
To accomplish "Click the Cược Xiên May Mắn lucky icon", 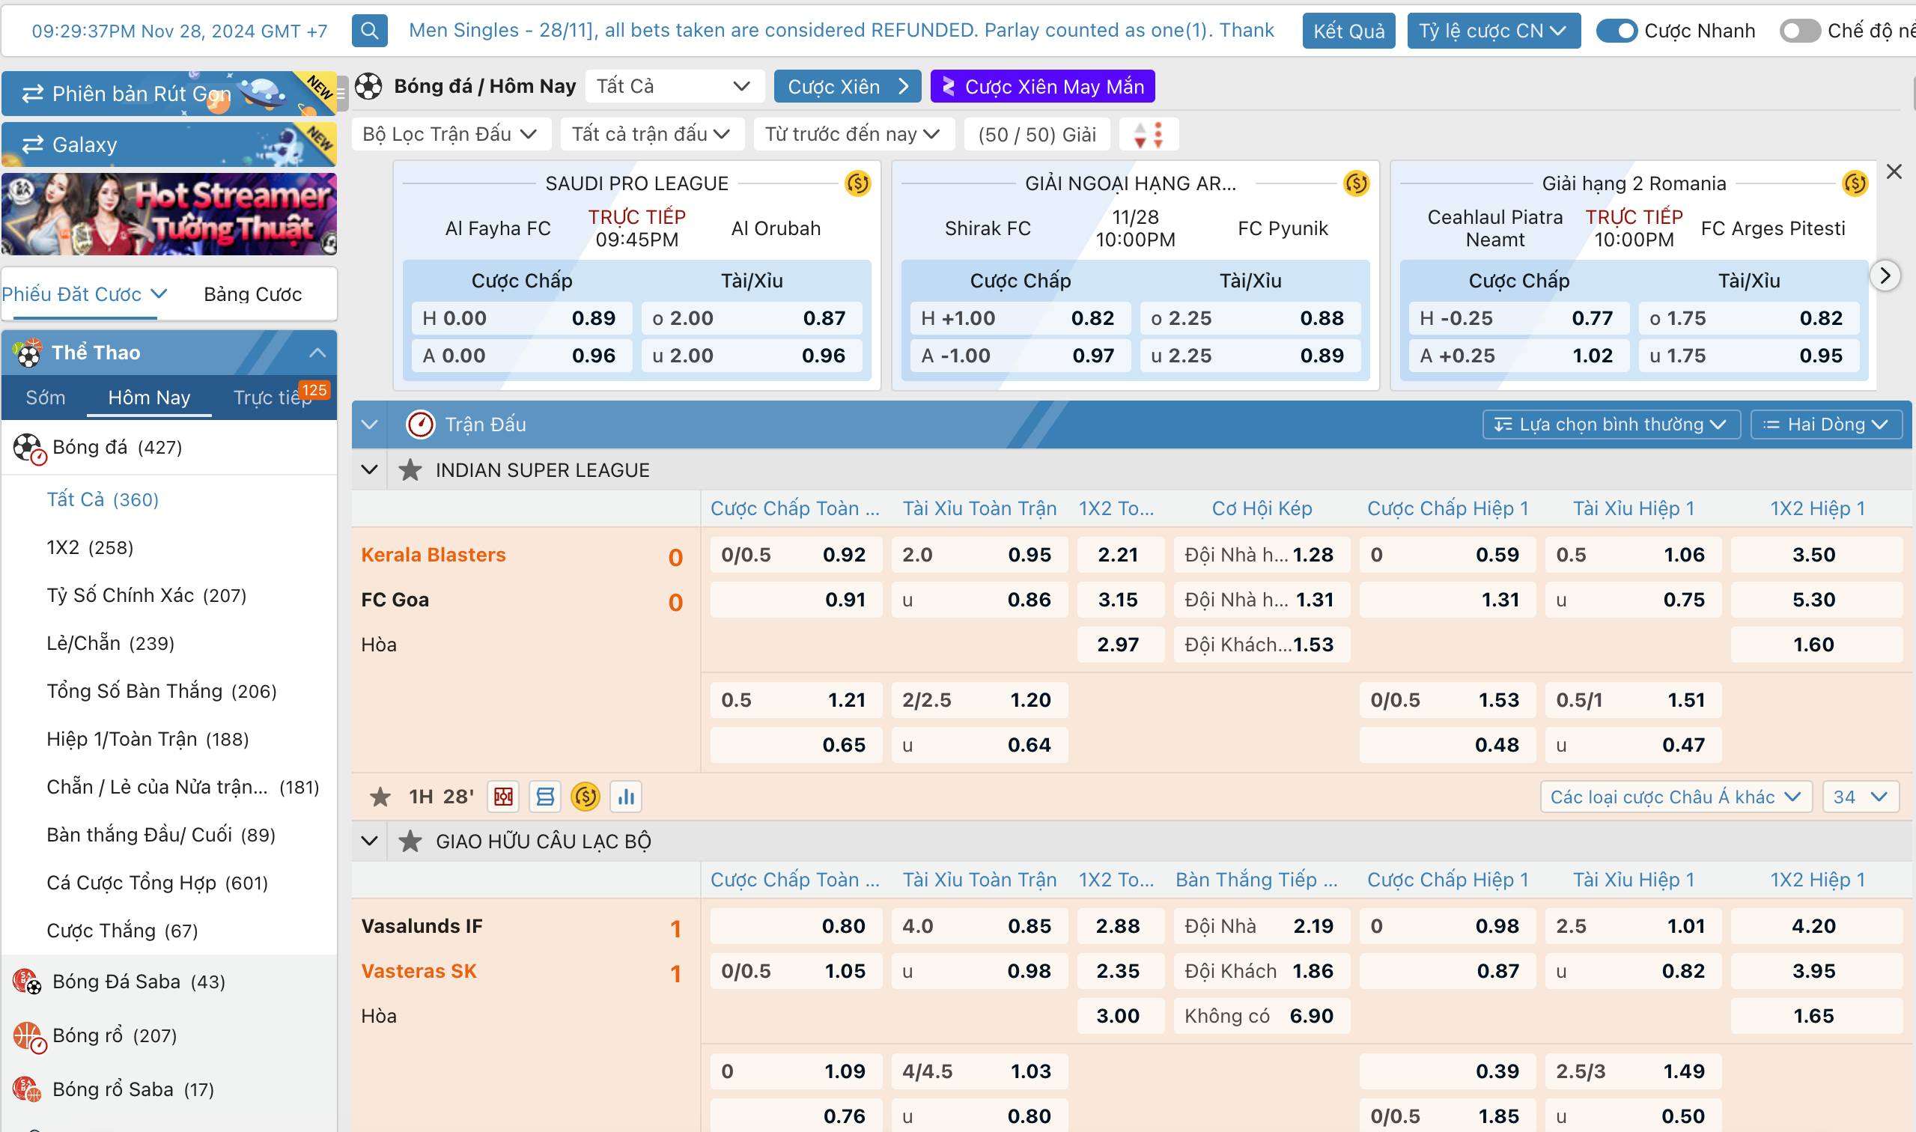I will (948, 86).
